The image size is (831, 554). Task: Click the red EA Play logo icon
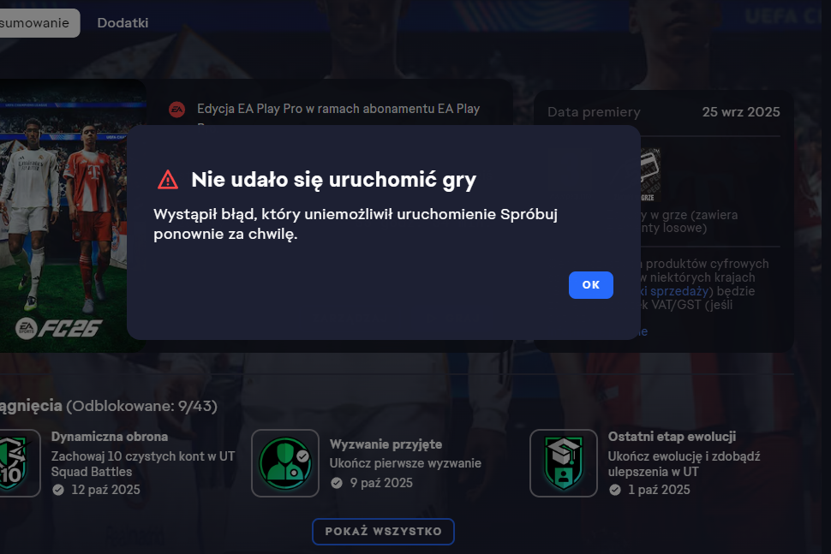[x=177, y=110]
